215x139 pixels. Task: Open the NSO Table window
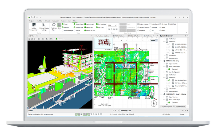tap(172, 24)
